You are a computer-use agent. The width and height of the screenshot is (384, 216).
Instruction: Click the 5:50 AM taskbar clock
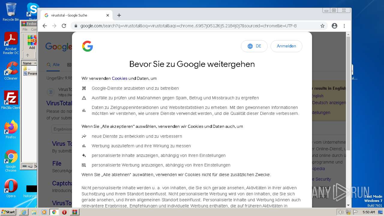369,212
